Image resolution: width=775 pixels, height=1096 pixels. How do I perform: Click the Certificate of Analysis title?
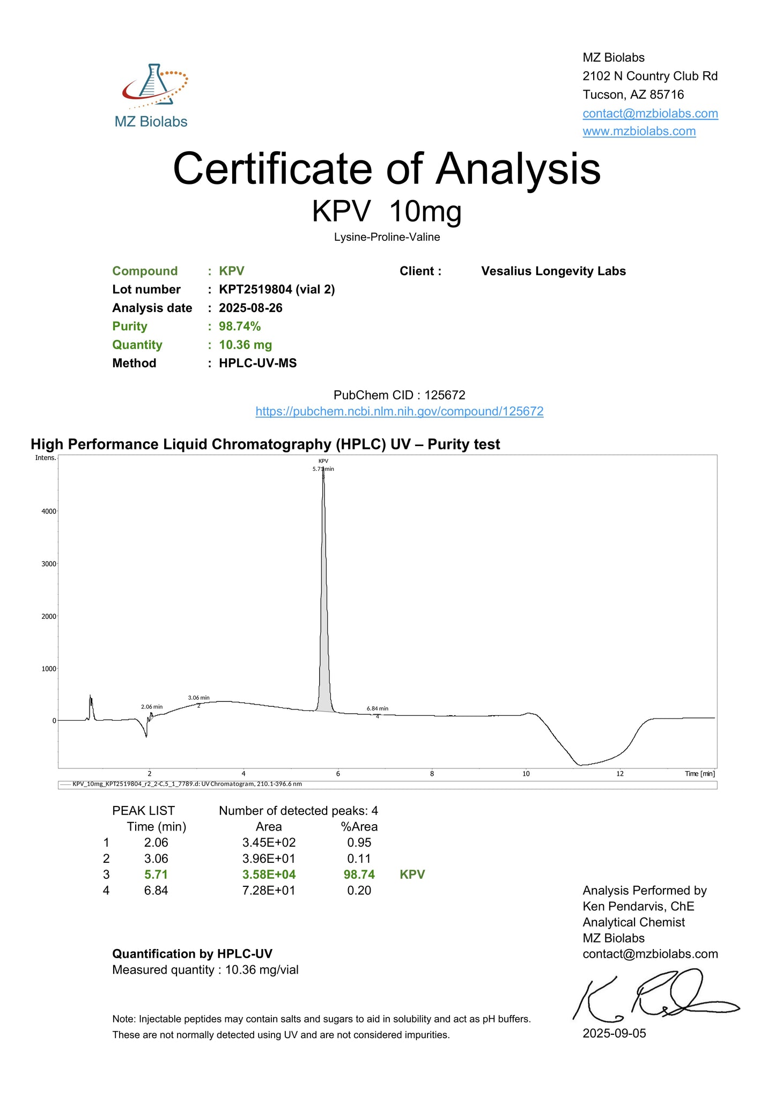tap(387, 168)
